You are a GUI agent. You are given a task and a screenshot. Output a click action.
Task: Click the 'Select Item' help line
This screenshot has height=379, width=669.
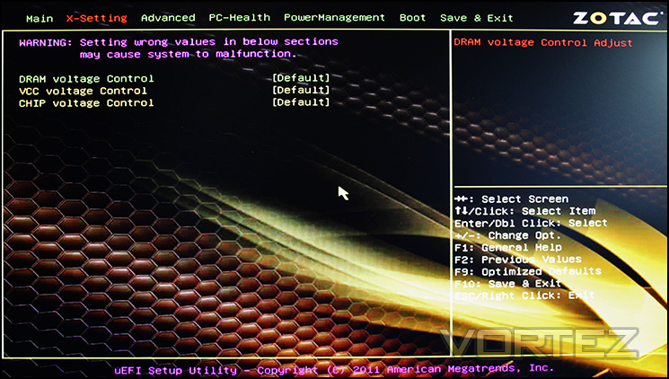pos(524,211)
